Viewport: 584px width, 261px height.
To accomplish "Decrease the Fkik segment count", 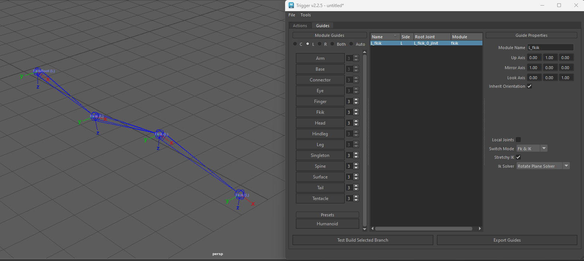I will coord(356,114).
